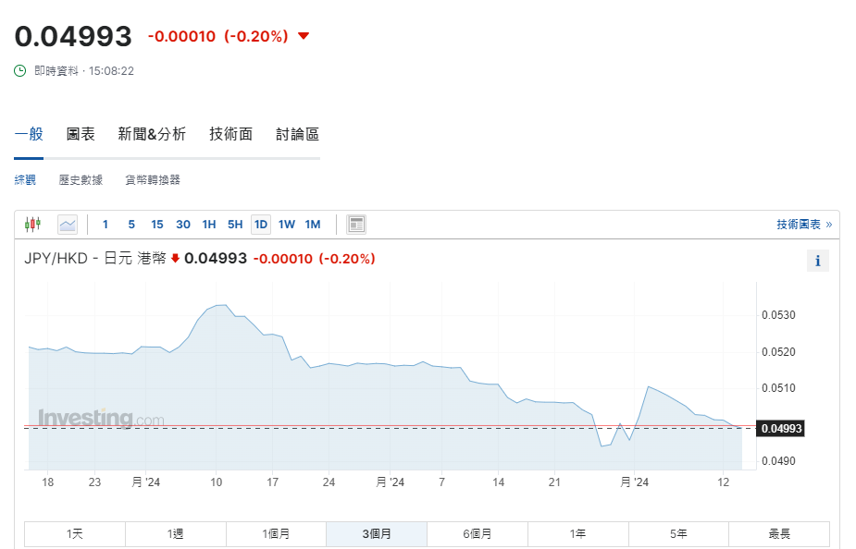Viewport: 856px width, 549px height.
Task: Select the 1D chart interval
Action: coord(261,224)
